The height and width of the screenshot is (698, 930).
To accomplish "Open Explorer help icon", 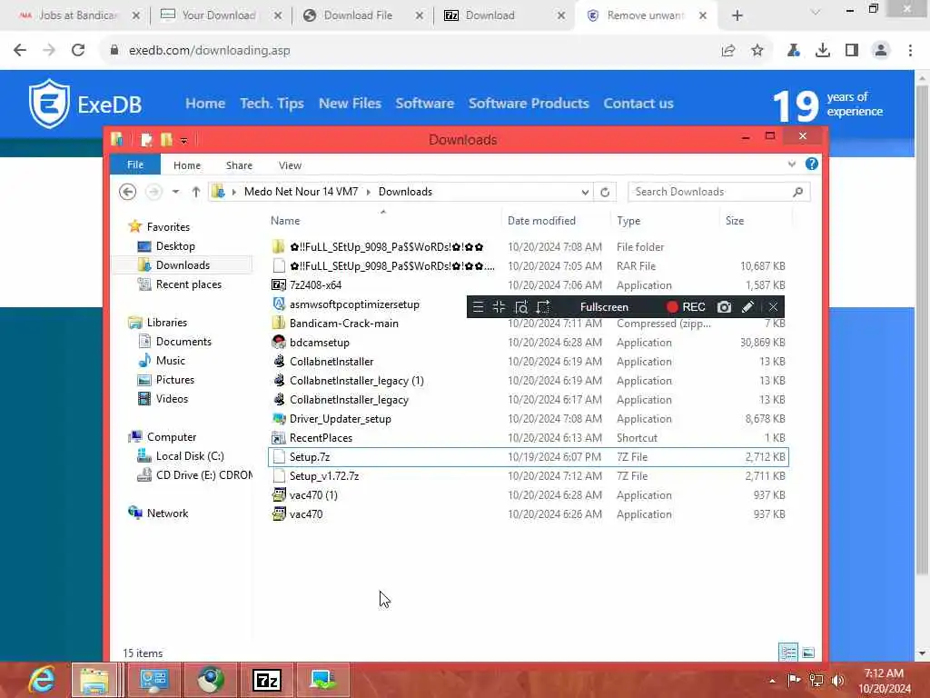I will [811, 164].
